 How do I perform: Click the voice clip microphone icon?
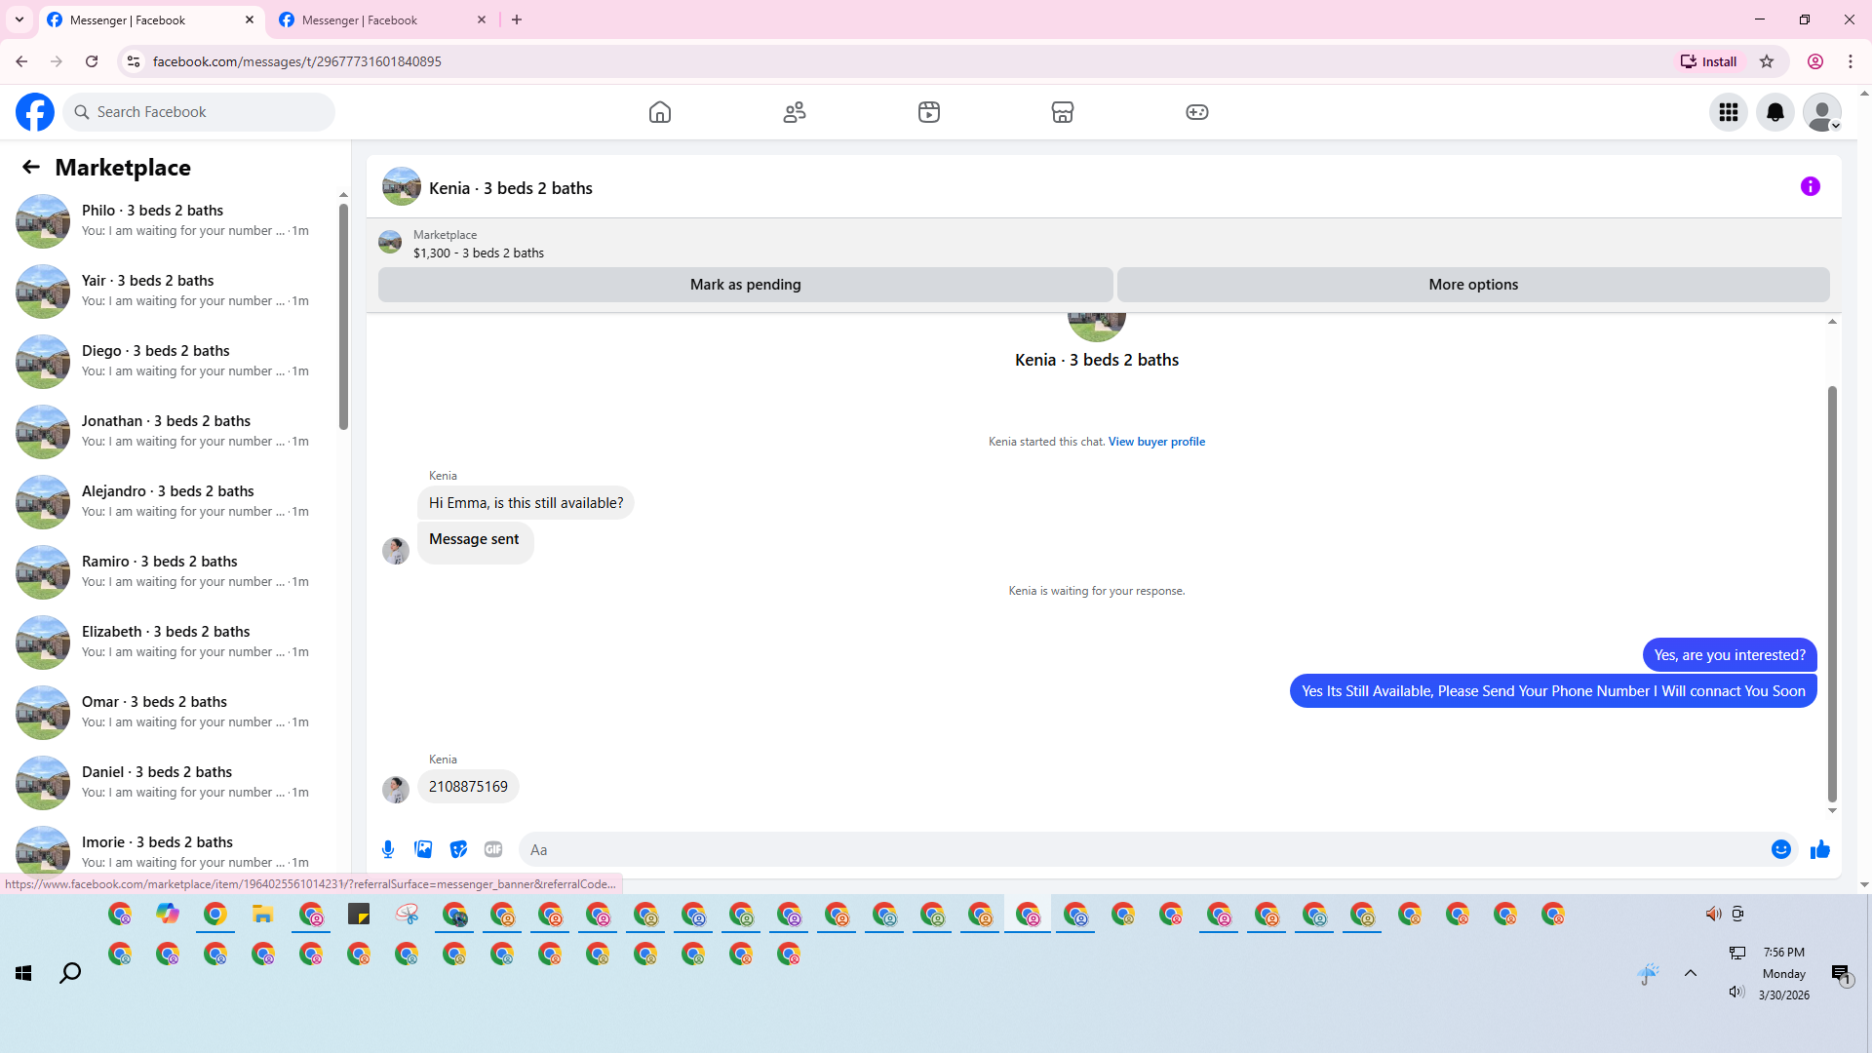tap(388, 849)
